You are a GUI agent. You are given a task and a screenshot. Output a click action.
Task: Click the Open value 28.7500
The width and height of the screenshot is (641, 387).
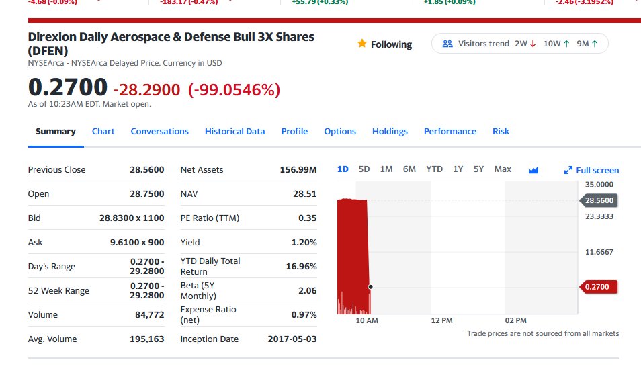point(146,193)
